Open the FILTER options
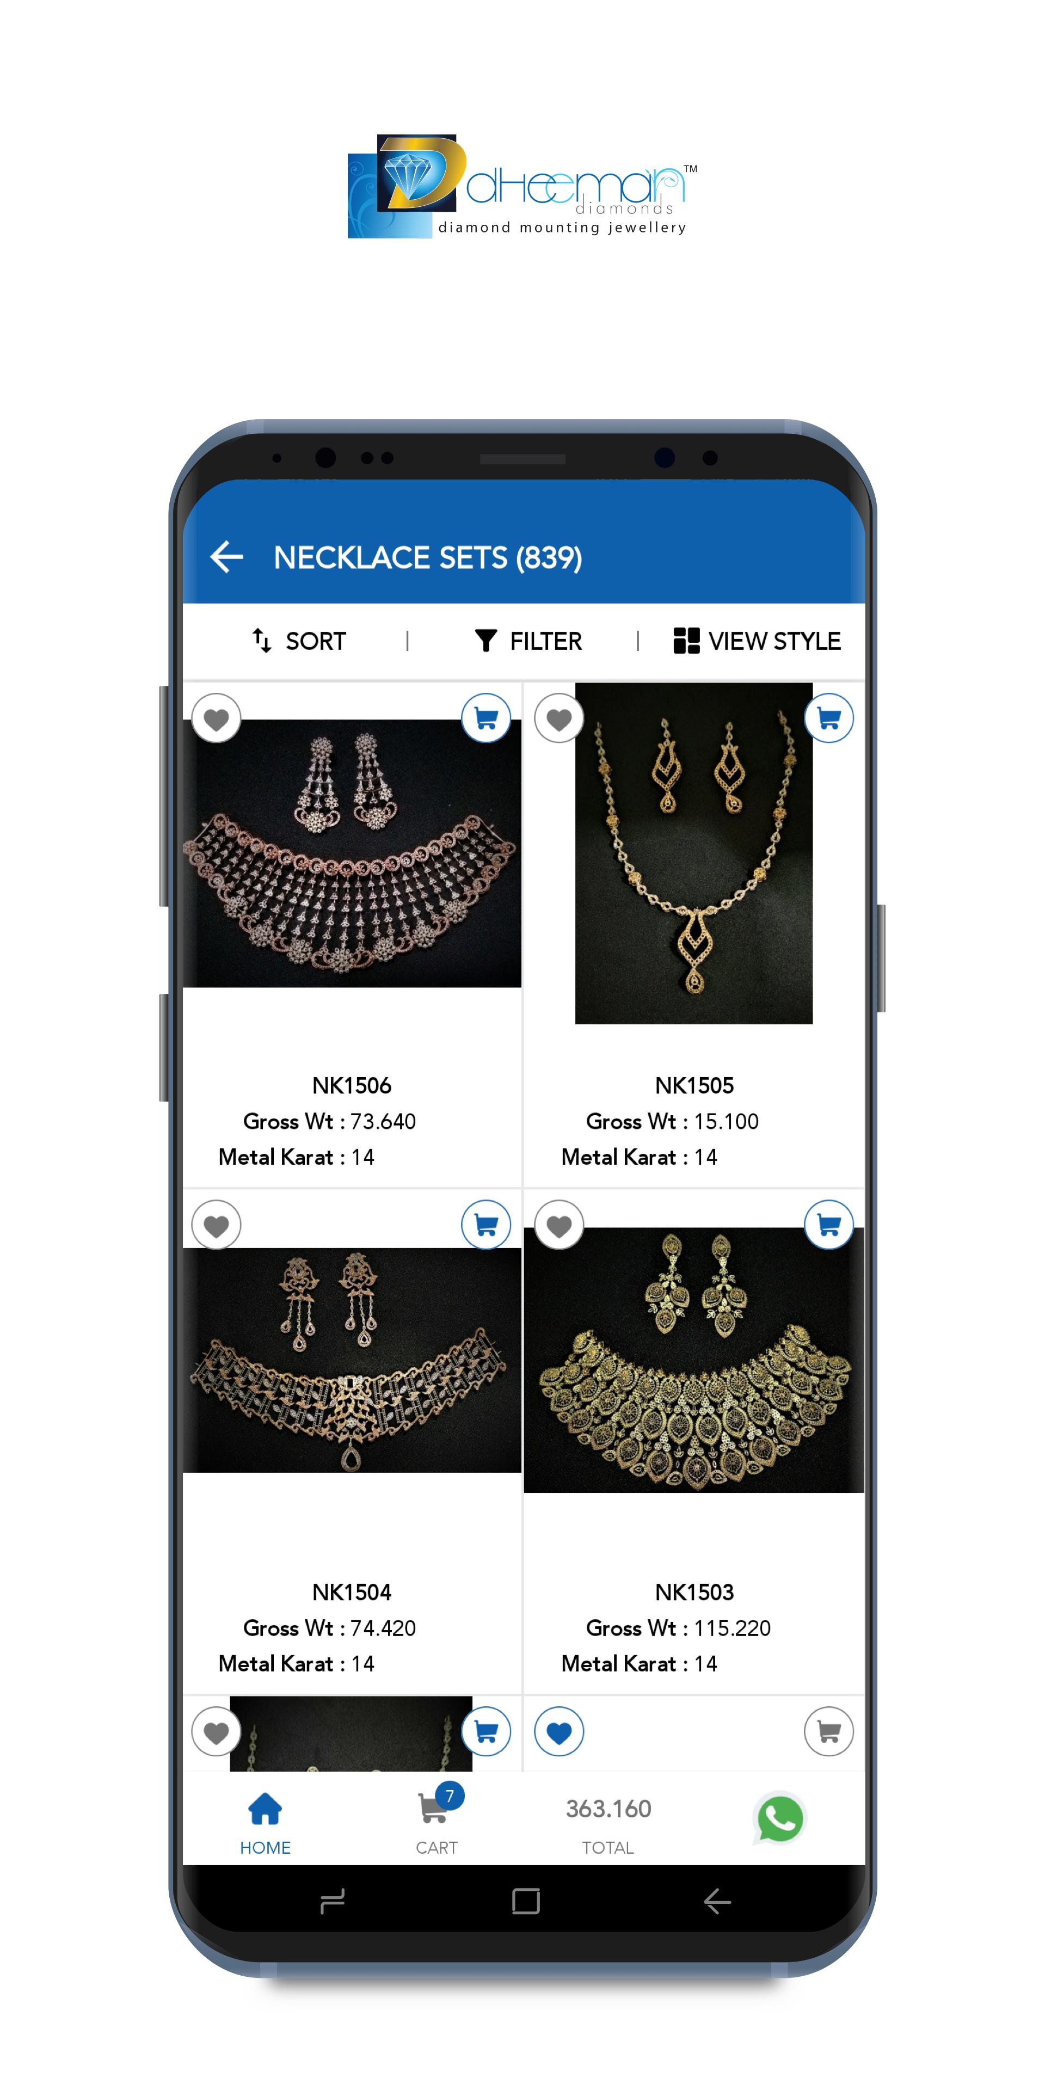 tap(528, 641)
